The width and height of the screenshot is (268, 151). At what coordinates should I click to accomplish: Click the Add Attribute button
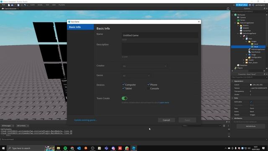(x=250, y=126)
